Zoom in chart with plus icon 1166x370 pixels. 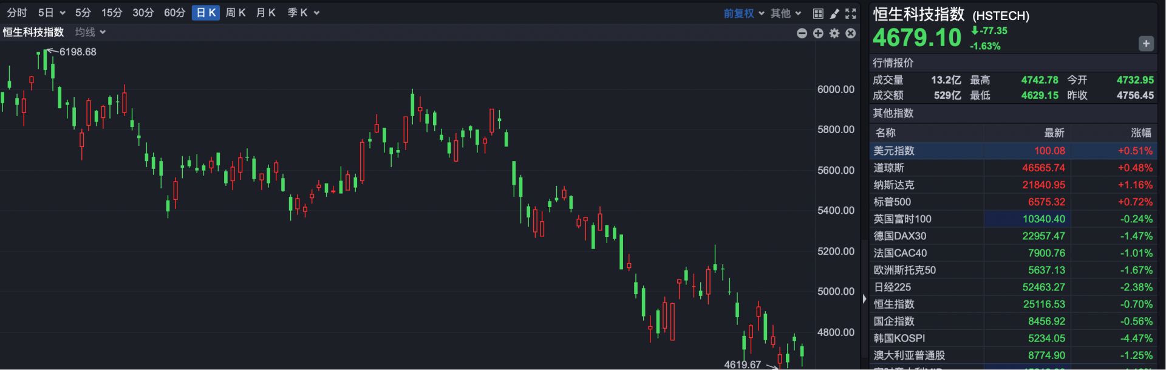coord(818,33)
